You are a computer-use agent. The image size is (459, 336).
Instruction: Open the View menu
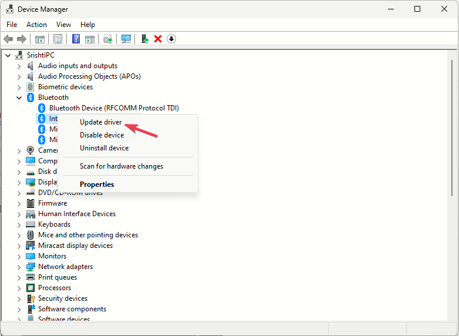(x=63, y=25)
